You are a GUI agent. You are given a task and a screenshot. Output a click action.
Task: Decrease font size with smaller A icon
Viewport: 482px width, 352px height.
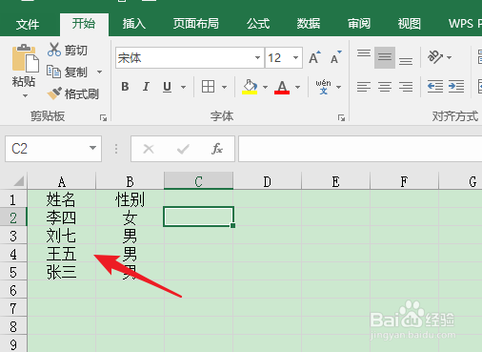(x=335, y=57)
